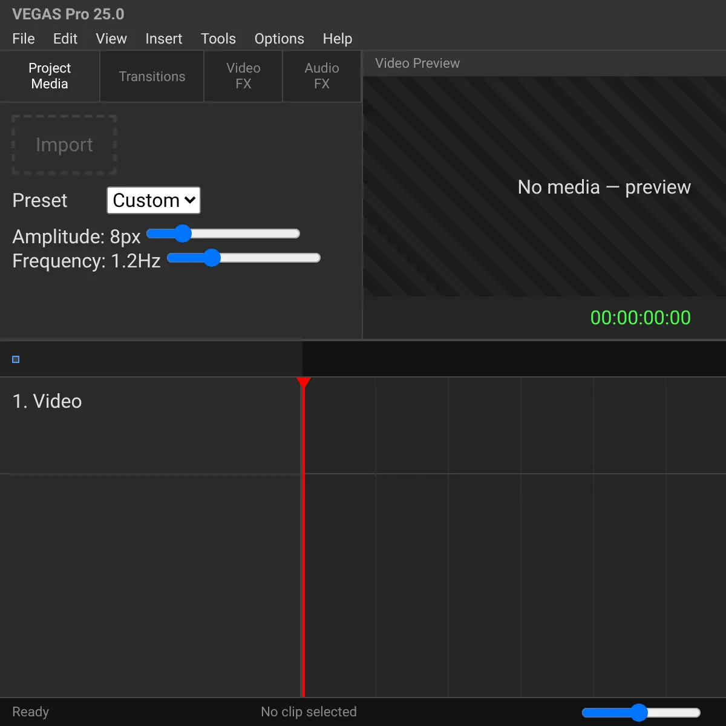Open the Edit menu

65,39
